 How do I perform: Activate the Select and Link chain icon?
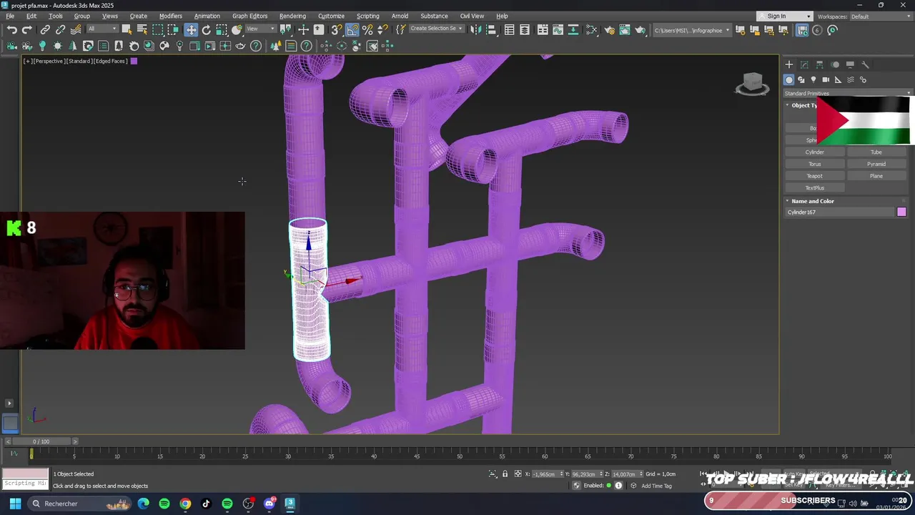point(45,30)
